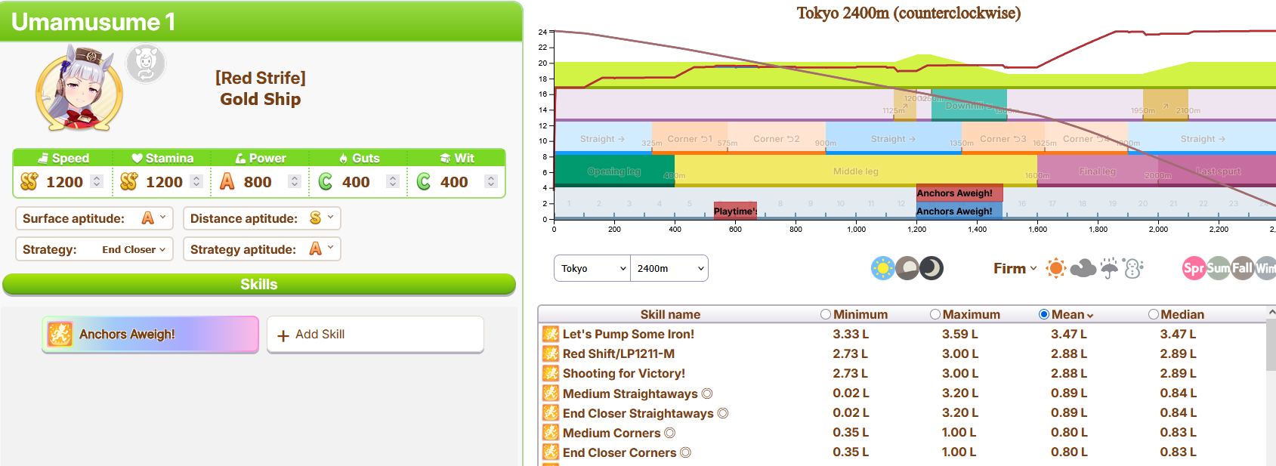Click the Speed value input field
This screenshot has height=466, width=1276.
(x=64, y=181)
